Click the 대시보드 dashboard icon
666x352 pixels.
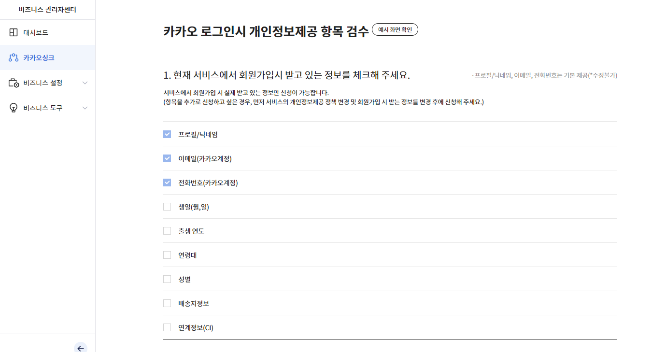pos(14,32)
